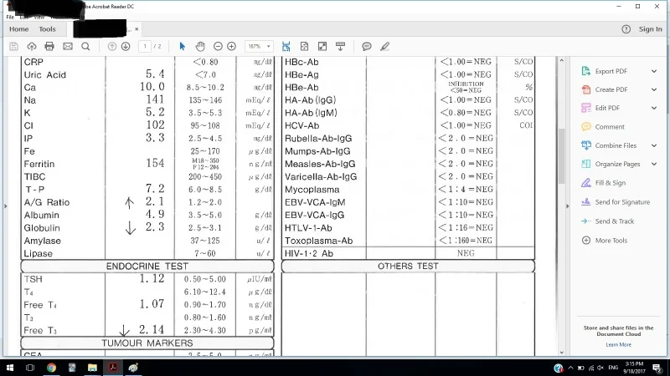
Task: Expand the Create PDF chevron
Action: click(654, 89)
